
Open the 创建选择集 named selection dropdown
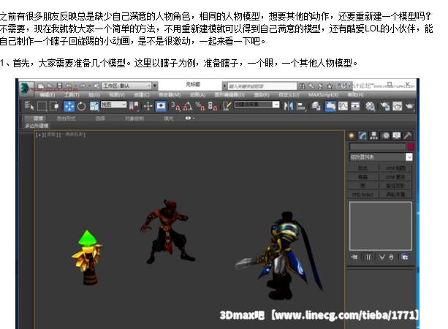tap(257, 105)
